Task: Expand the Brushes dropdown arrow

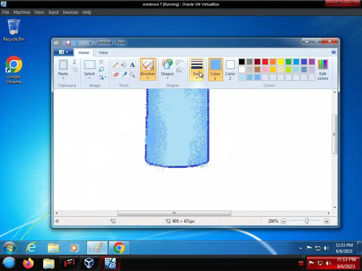Action: click(148, 78)
